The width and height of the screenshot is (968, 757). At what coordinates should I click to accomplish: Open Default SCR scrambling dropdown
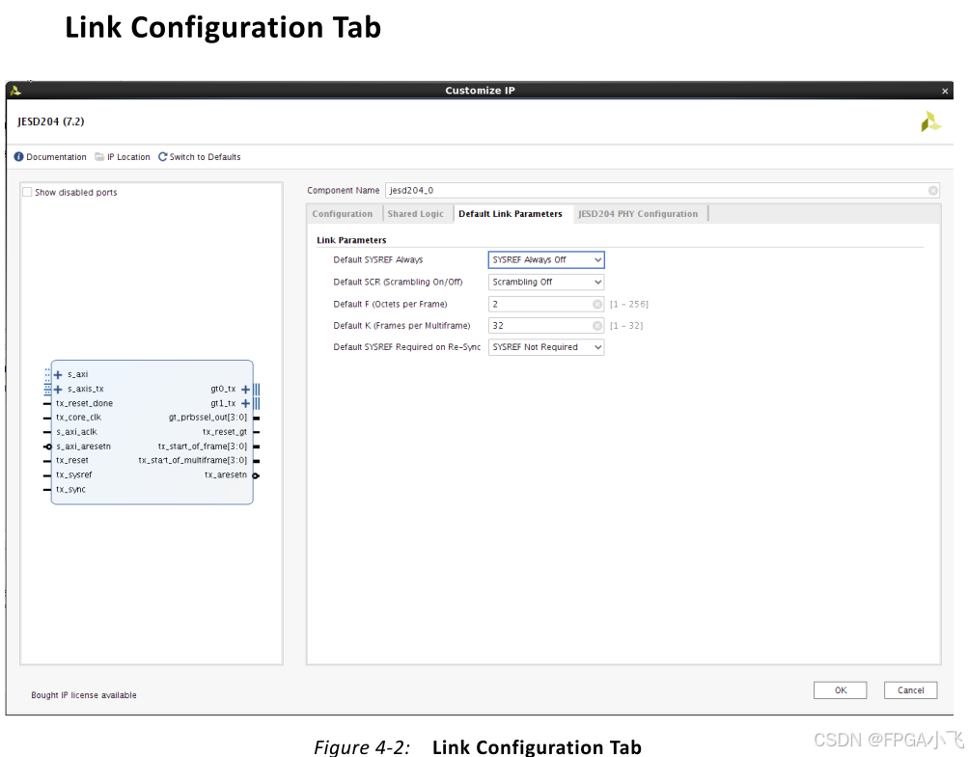(545, 282)
